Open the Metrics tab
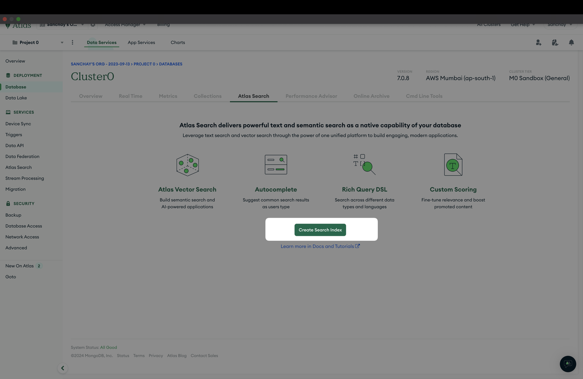This screenshot has height=379, width=583. [x=168, y=96]
